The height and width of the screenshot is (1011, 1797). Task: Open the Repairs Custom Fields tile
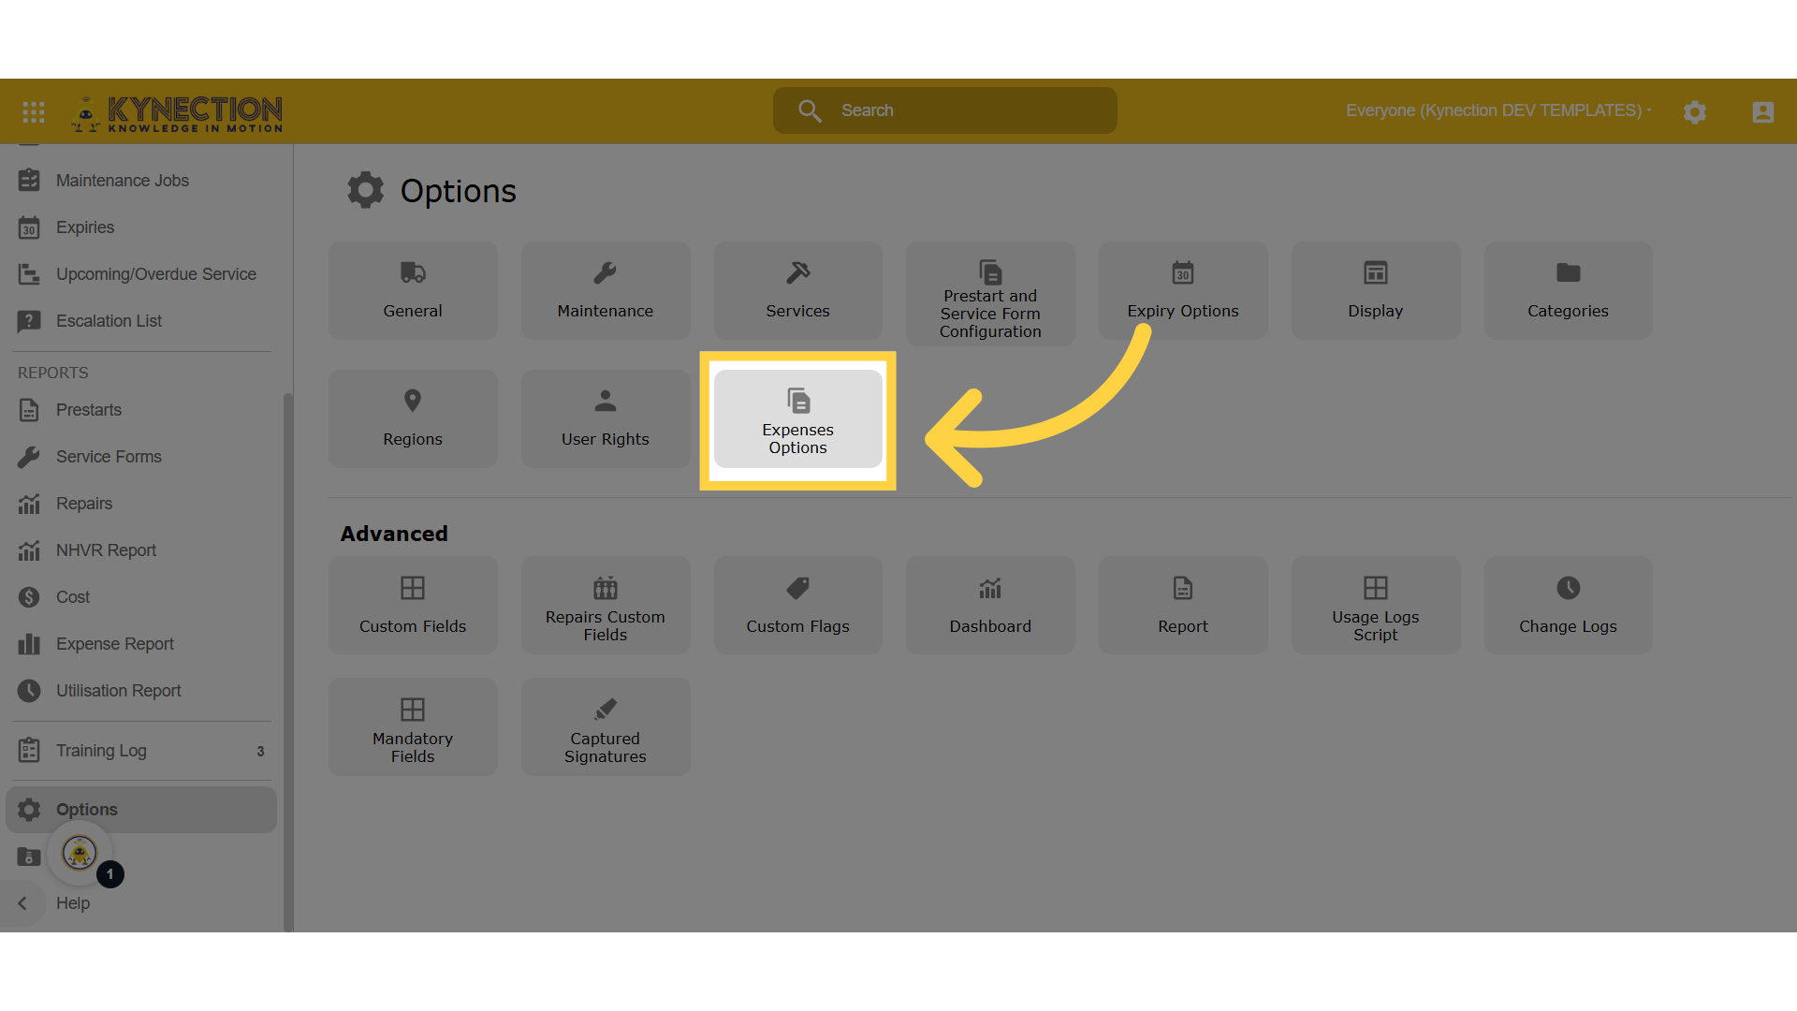coord(606,606)
